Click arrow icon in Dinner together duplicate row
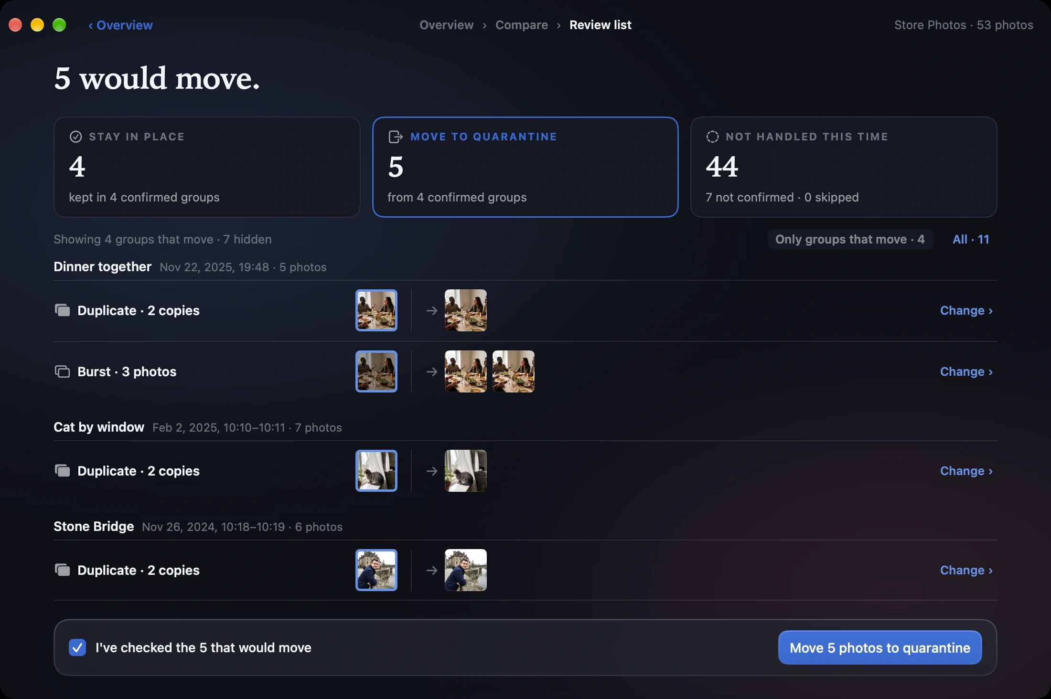 432,311
